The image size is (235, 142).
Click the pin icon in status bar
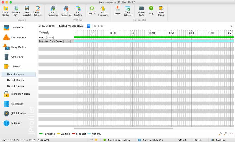(x=92, y=140)
